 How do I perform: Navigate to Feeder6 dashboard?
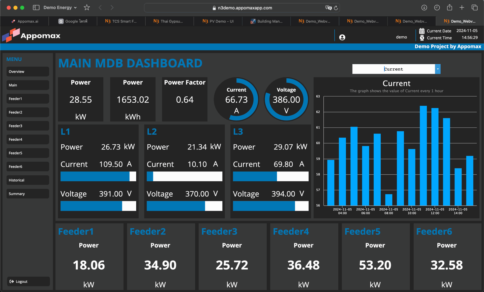click(x=27, y=166)
